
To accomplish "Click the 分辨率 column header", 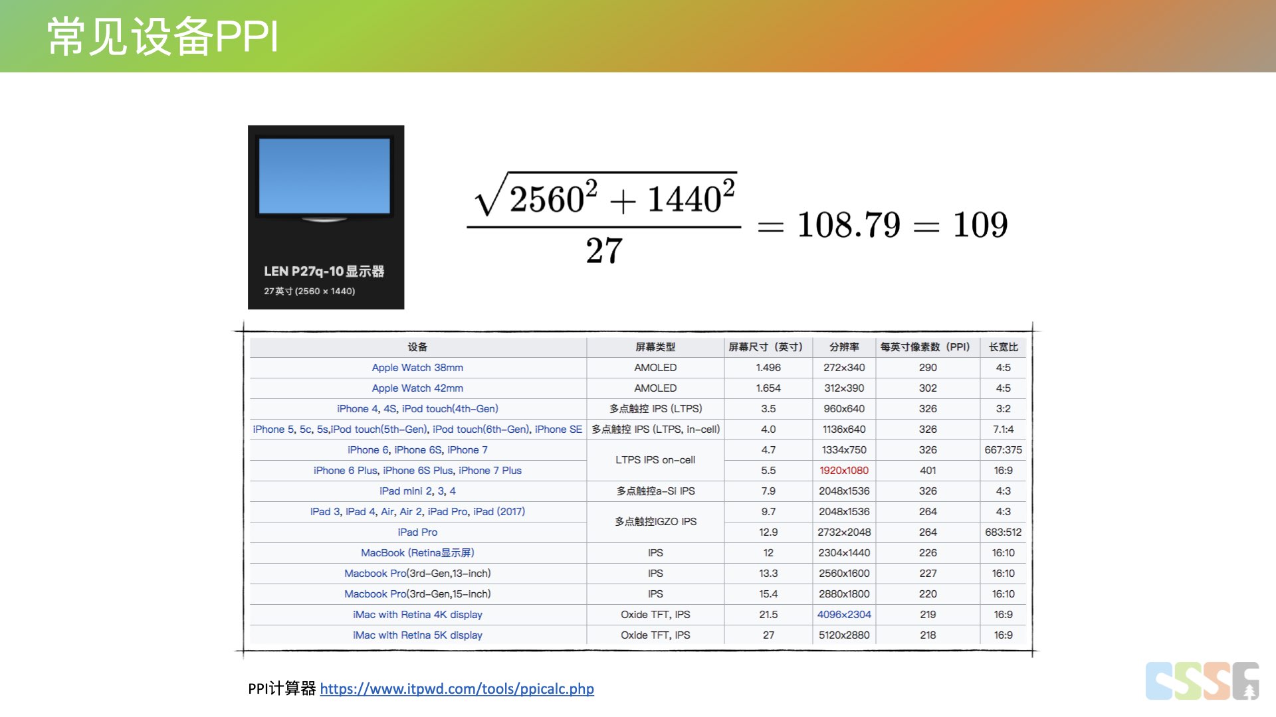I will (844, 347).
